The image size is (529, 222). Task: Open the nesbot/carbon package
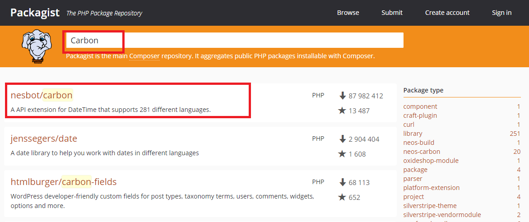coord(42,96)
